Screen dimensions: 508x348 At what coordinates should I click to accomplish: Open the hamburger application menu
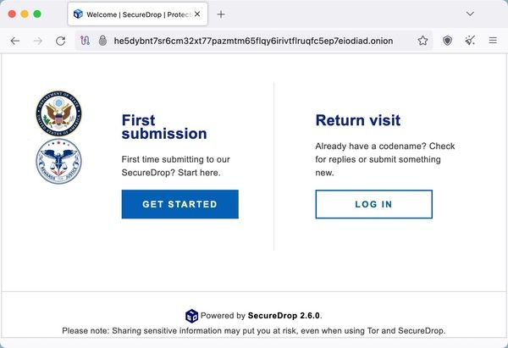[x=493, y=41]
